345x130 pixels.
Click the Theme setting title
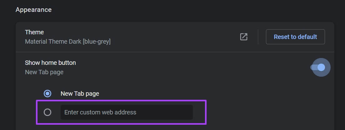(x=34, y=32)
